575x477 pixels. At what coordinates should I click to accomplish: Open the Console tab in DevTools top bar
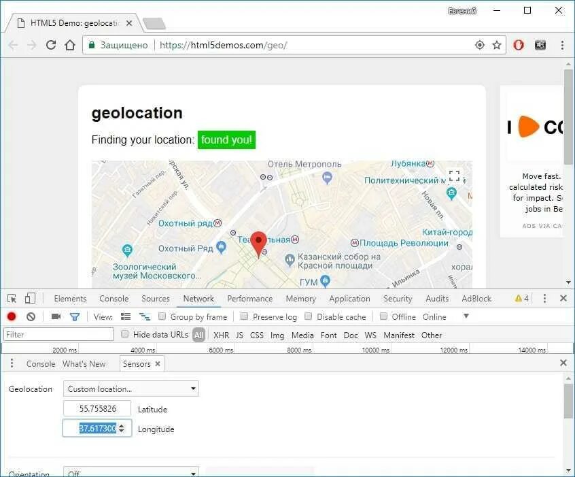tap(114, 299)
